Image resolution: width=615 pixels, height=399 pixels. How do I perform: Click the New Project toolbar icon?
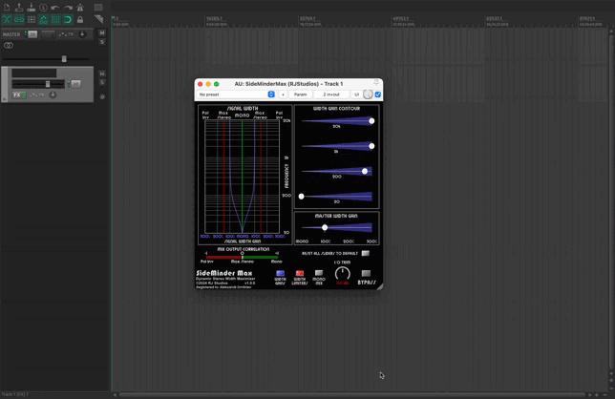7,7
